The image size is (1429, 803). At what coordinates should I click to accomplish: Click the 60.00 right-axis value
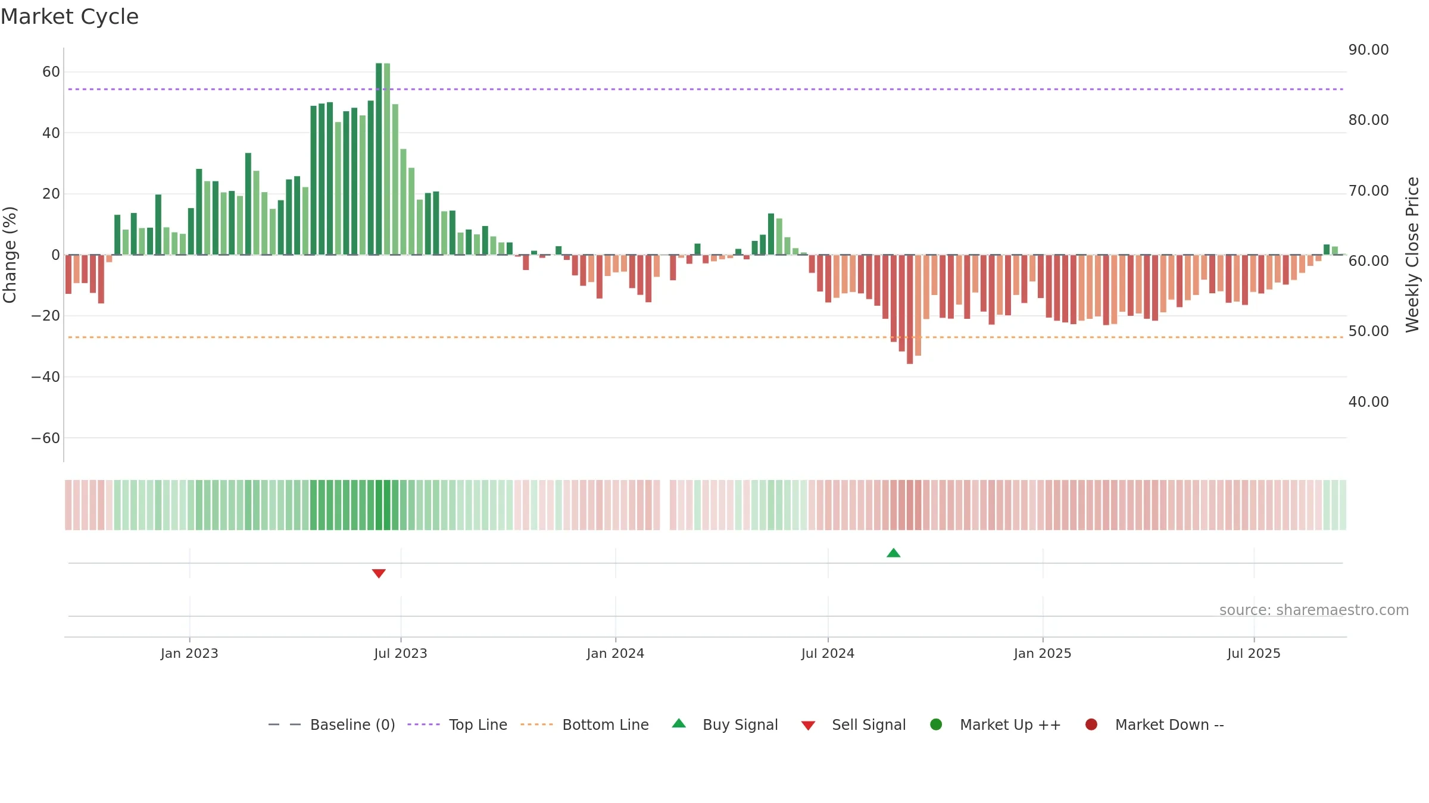(x=1368, y=261)
